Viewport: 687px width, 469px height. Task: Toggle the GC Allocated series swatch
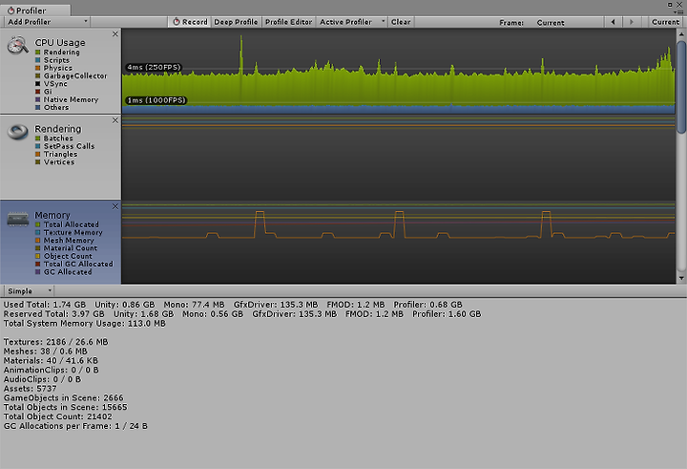click(x=37, y=272)
